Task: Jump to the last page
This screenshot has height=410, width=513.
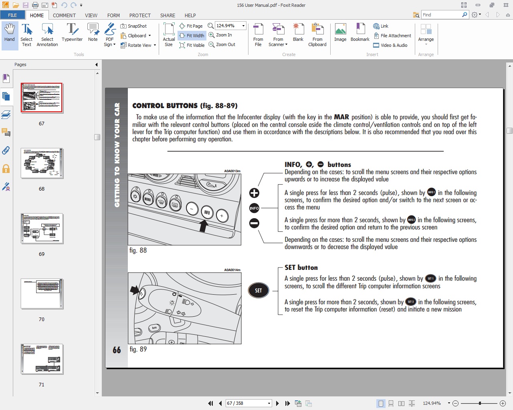Action: click(x=287, y=403)
